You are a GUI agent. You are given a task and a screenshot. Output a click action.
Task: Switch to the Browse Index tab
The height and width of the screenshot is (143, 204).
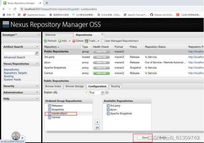pos(53,86)
